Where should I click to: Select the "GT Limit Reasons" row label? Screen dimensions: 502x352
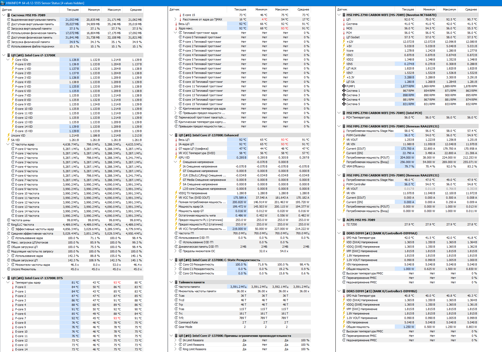click(x=193, y=345)
